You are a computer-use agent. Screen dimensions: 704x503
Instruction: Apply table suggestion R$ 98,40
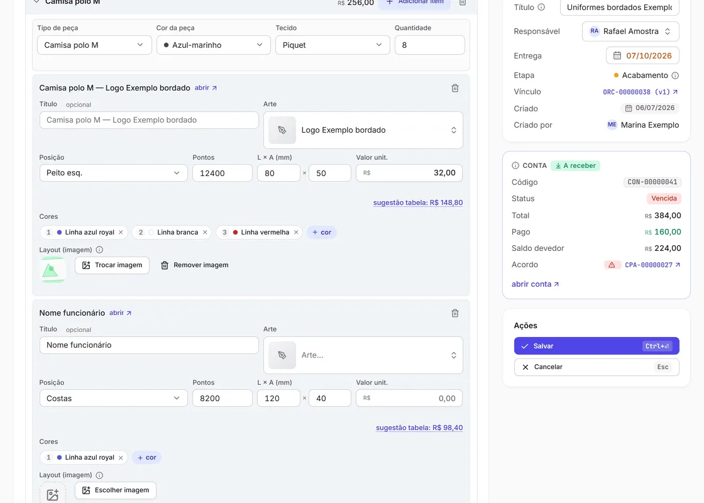coord(419,428)
